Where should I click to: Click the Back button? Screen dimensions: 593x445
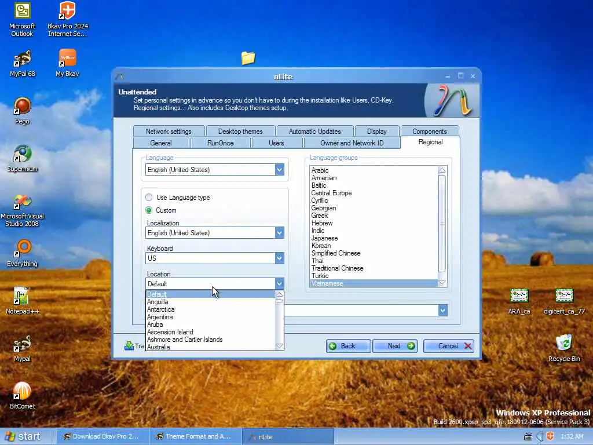pos(348,346)
